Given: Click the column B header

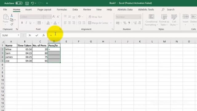Looking at the screenshot, I should [25, 42].
